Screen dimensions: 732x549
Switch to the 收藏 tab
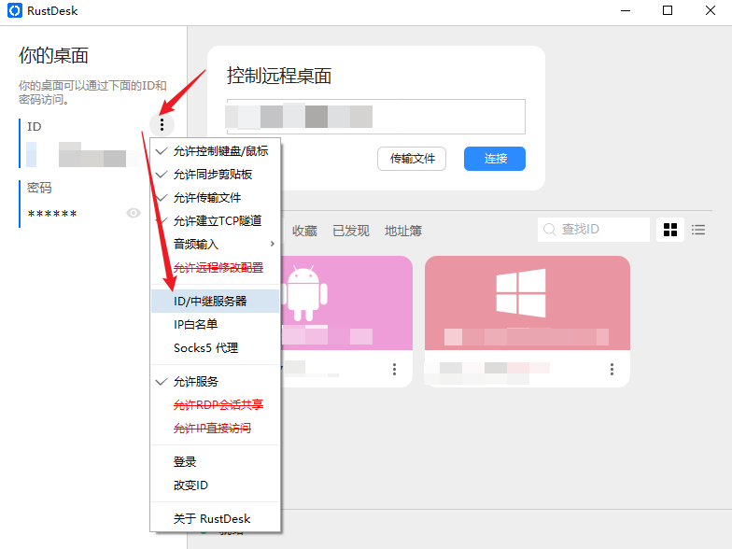click(304, 231)
